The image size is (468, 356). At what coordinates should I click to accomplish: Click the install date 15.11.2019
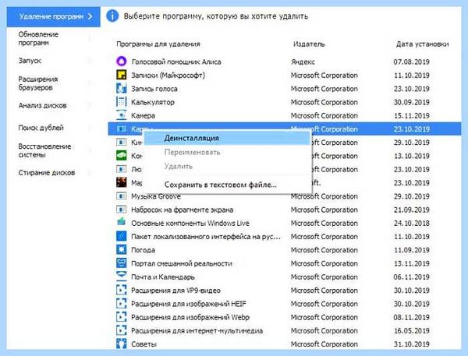[x=411, y=115]
